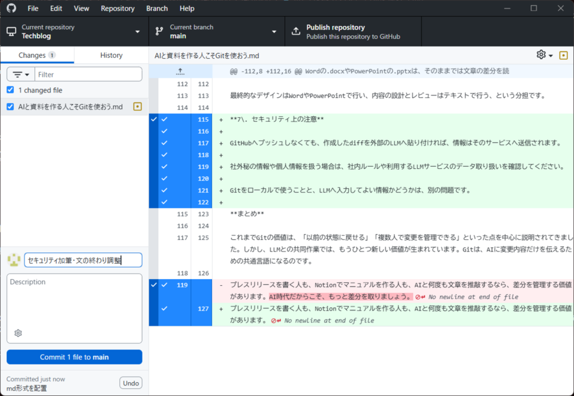The image size is (574, 396).
Task: Open the Branch menu
Action: tap(157, 8)
